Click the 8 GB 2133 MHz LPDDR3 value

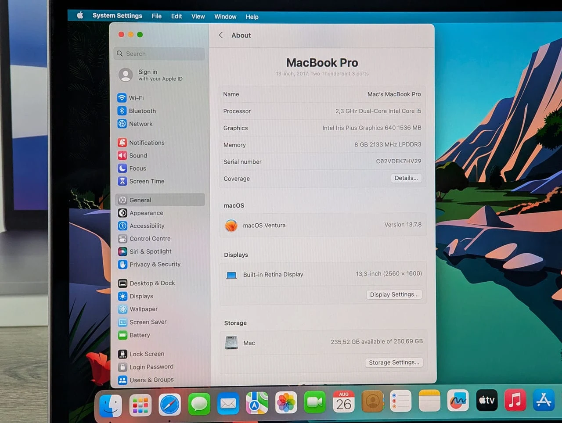[388, 144]
